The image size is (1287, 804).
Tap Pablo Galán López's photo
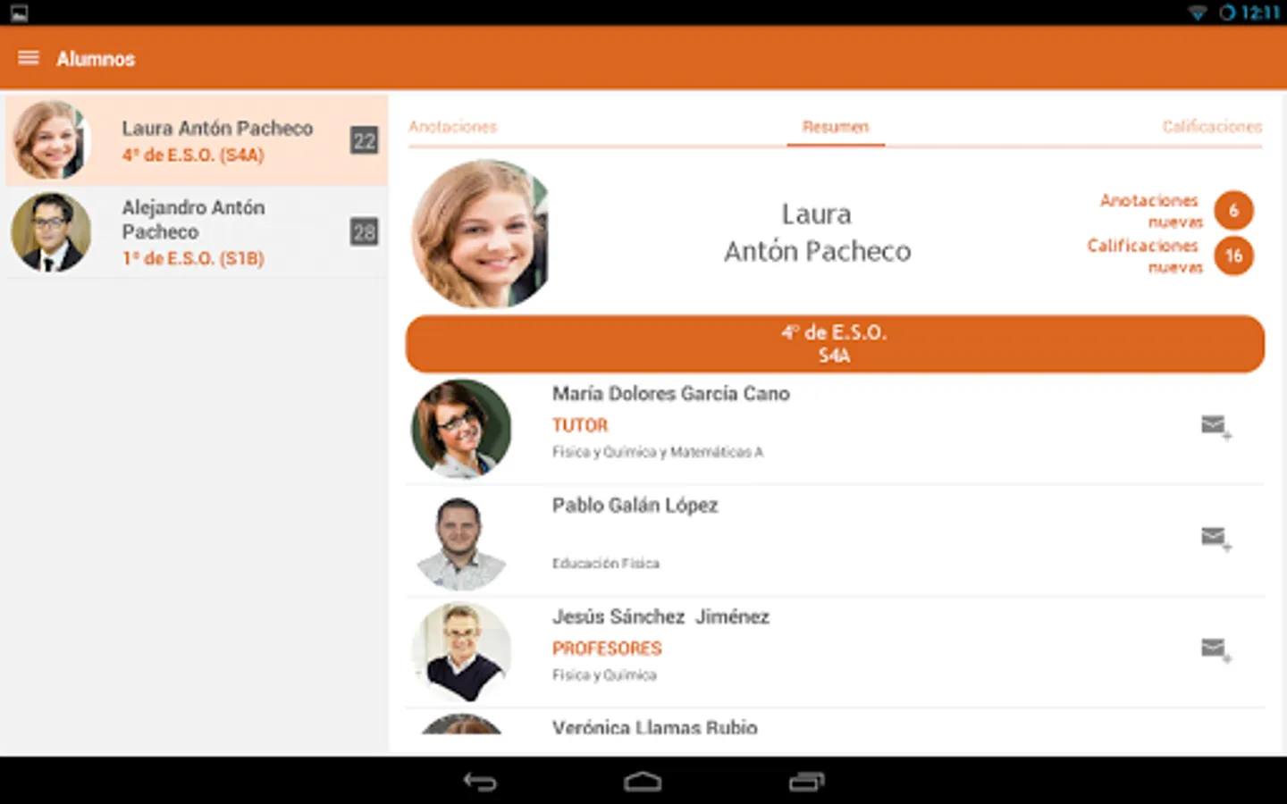pos(461,542)
